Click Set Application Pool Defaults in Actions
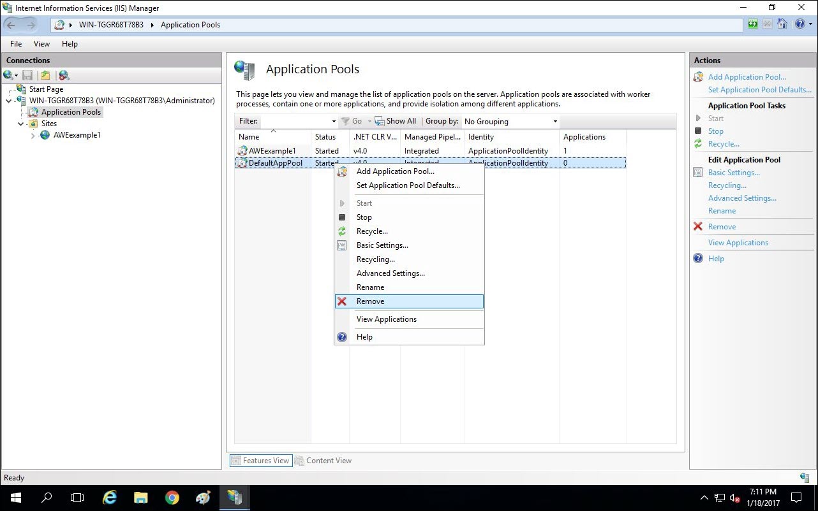The height and width of the screenshot is (511, 818). [760, 90]
